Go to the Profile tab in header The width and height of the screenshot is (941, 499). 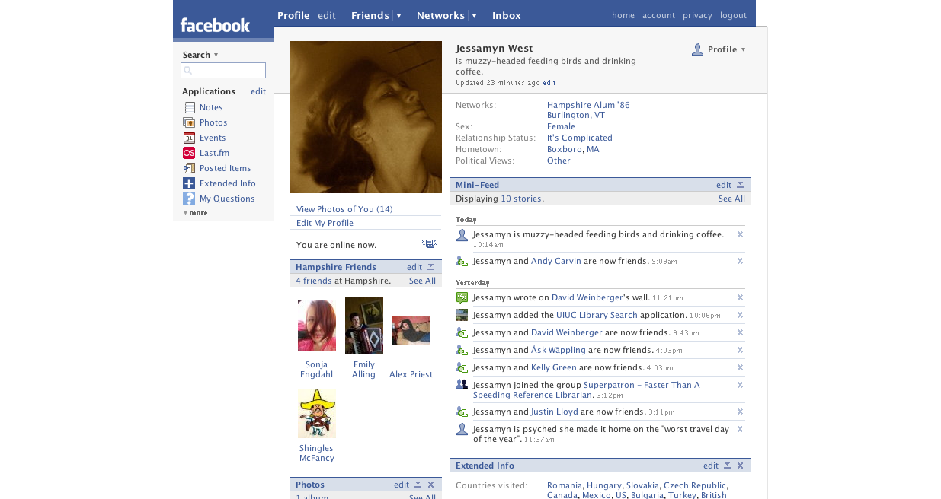(x=293, y=15)
